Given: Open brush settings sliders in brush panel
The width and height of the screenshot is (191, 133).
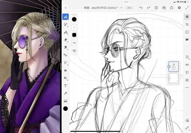Looking at the screenshot, I should pyautogui.click(x=74, y=50).
